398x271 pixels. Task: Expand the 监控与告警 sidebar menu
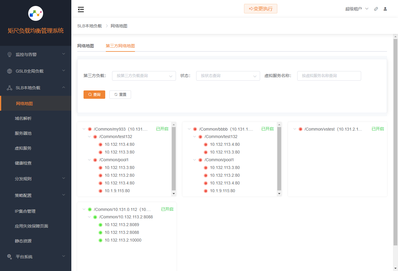click(x=36, y=54)
